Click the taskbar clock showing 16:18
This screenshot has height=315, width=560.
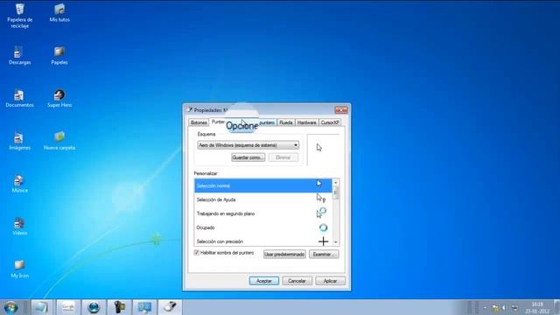click(537, 307)
